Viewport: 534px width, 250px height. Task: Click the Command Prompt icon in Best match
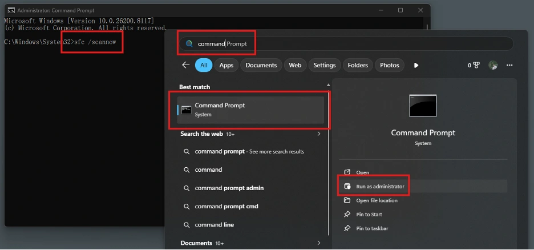click(x=187, y=110)
